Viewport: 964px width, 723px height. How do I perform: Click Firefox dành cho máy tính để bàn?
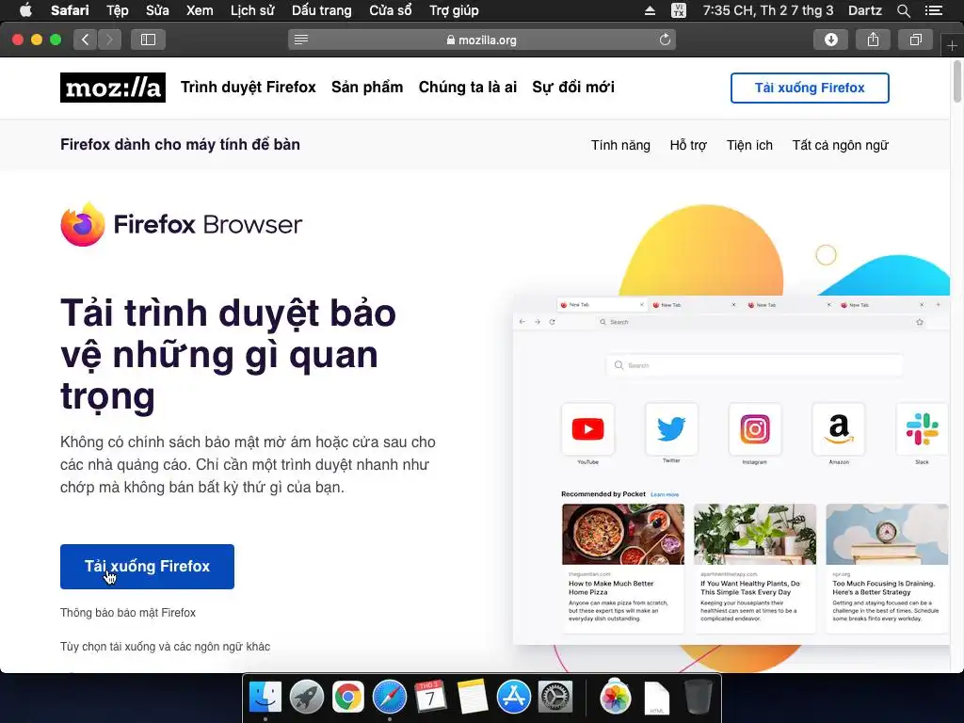pos(180,144)
